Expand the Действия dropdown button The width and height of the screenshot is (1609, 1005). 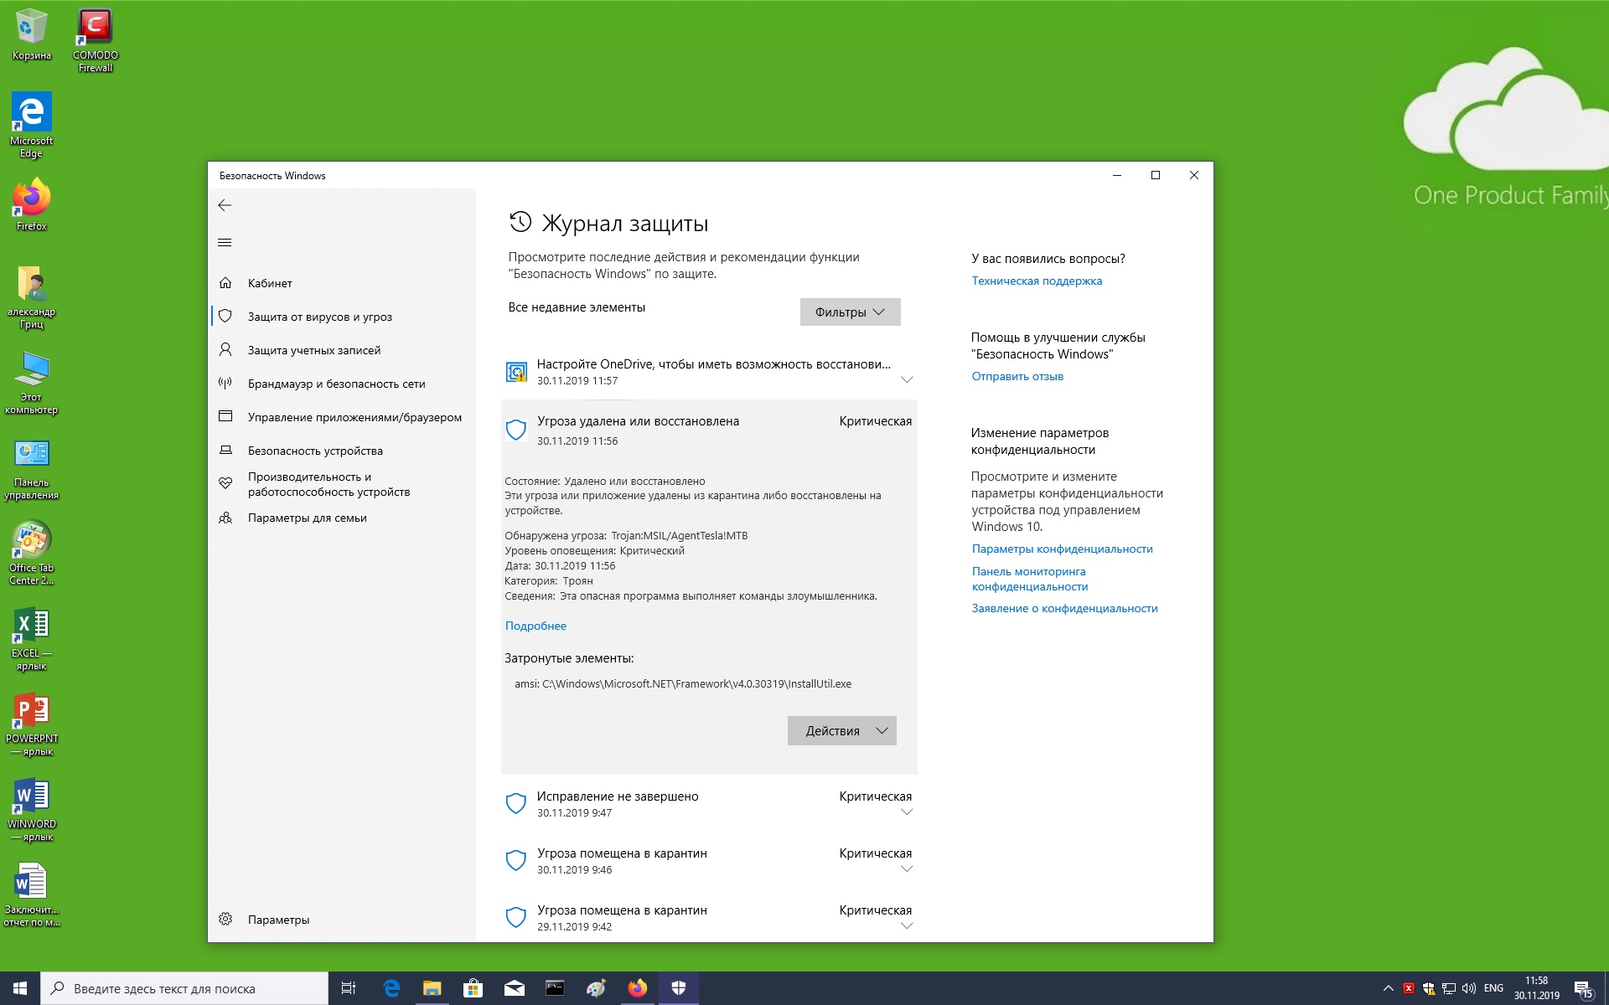click(841, 731)
